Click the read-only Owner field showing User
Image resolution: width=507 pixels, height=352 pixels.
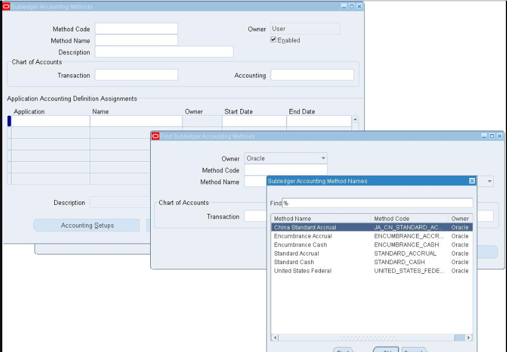pos(305,29)
